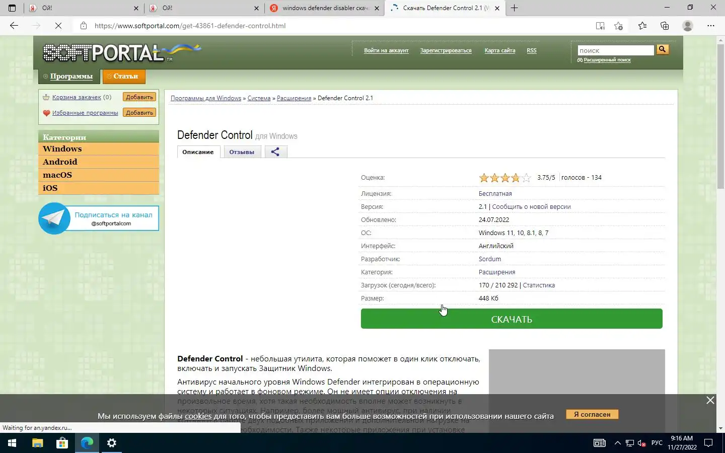Screen dimensions: 725x453
Task: Open Windows Start menu
Action: (x=12, y=443)
